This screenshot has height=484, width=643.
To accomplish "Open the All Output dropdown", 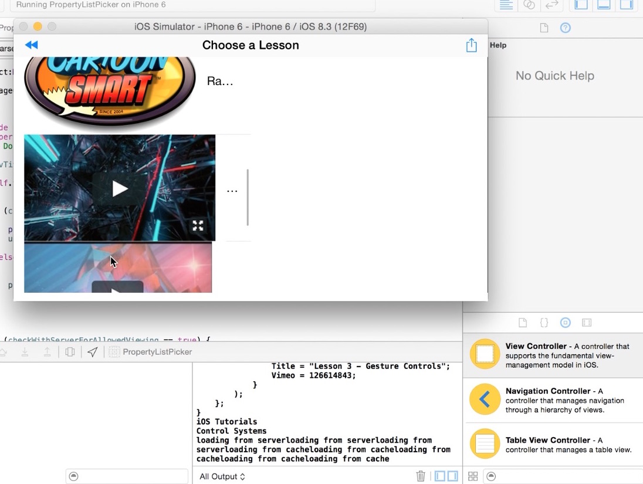I will coord(222,476).
